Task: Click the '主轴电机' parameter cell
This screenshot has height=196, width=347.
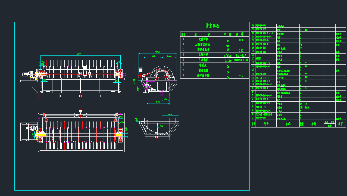Action: coord(205,60)
